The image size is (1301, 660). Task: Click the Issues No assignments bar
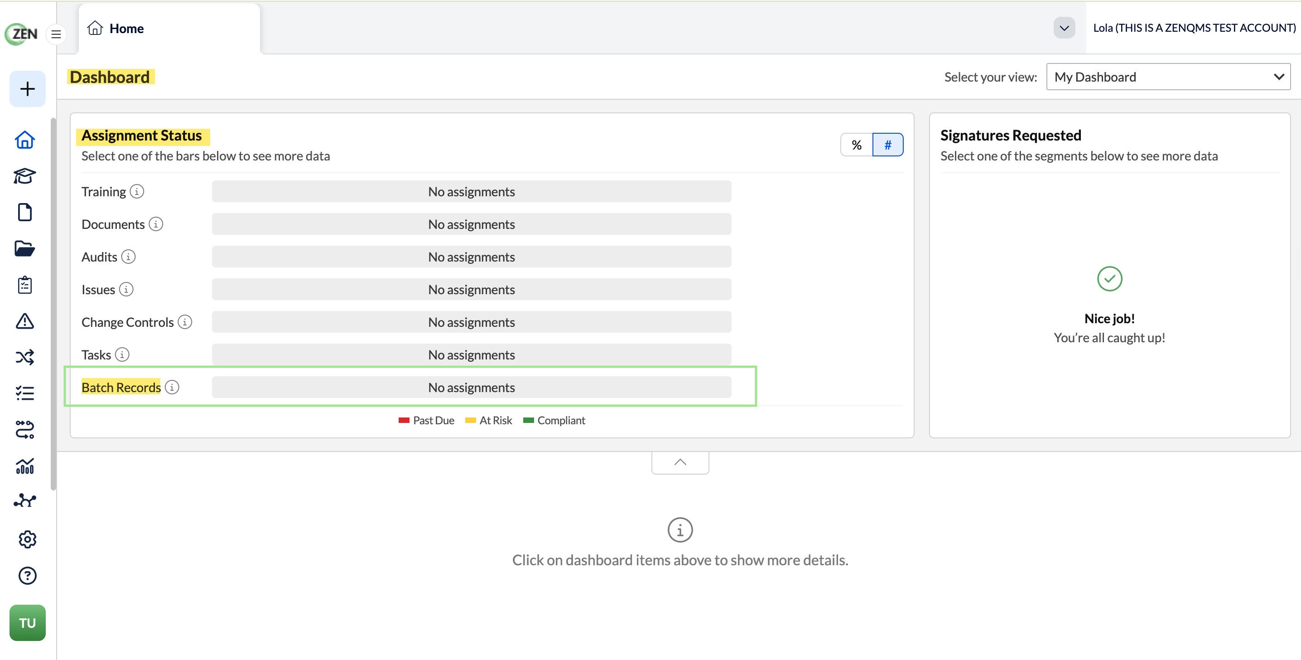pos(471,289)
